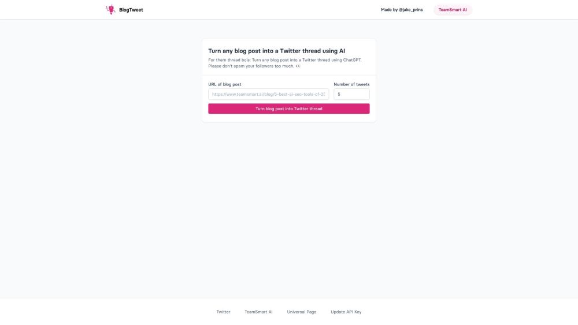Click the BlogTweet robot logo icon

[110, 9]
